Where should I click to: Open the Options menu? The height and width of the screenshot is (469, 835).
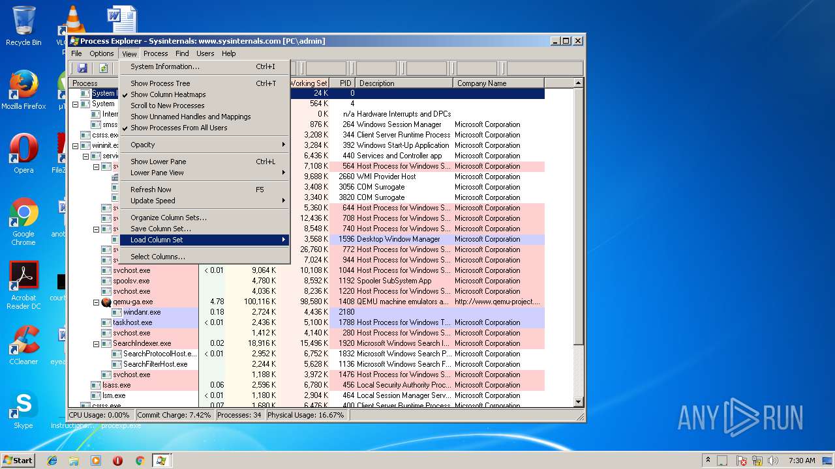[102, 53]
